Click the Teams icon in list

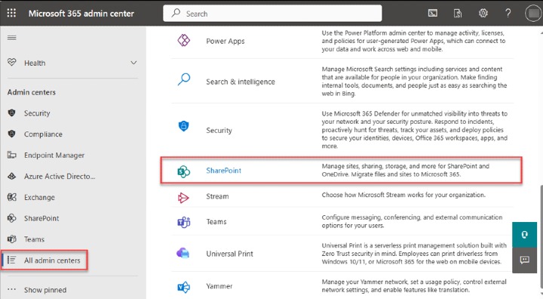pos(183,222)
